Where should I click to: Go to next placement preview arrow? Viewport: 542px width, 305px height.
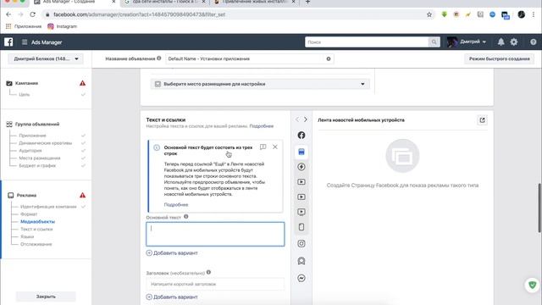pos(306,119)
